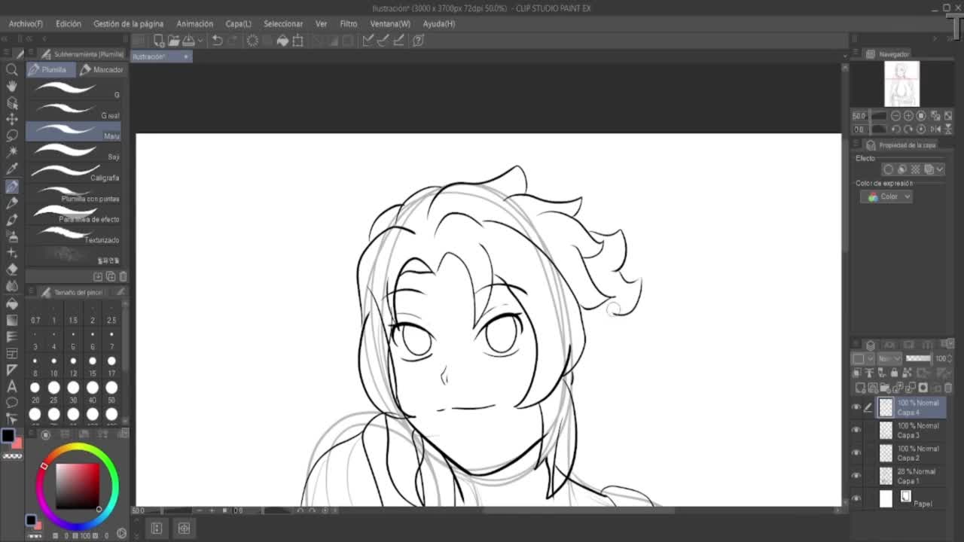Hide the Papel layer
This screenshot has height=542, width=964.
(x=856, y=498)
